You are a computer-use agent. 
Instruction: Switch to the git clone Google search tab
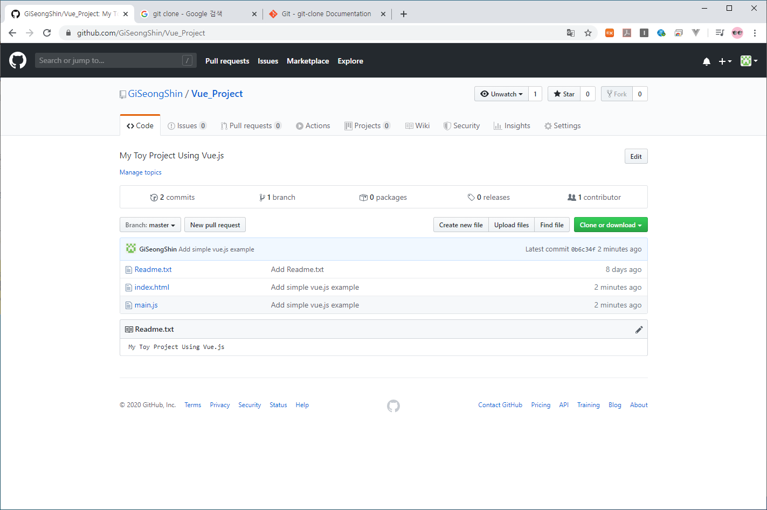[x=198, y=14]
